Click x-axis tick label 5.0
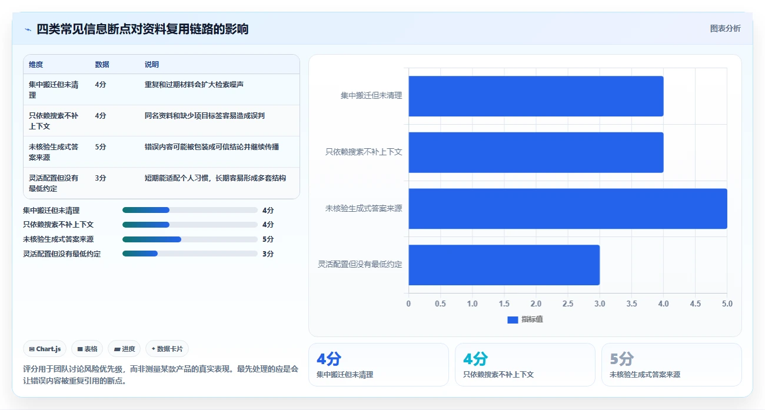This screenshot has height=410, width=765. tap(727, 304)
